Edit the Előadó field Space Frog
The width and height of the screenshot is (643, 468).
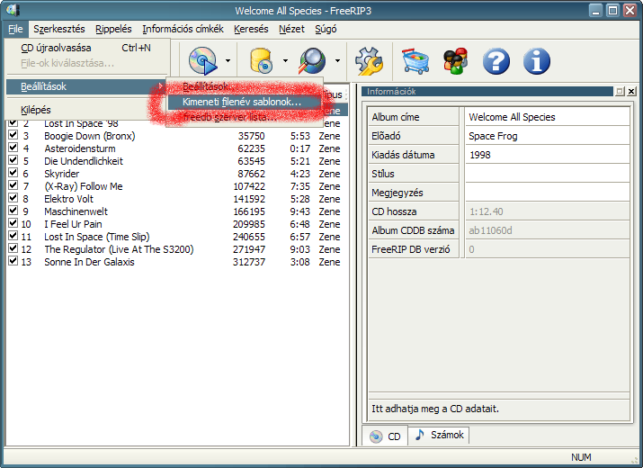pyautogui.click(x=548, y=136)
